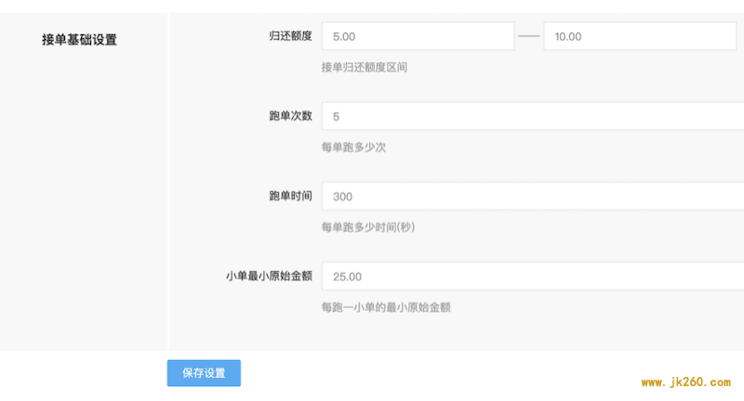Click the 小单最小原始金额 field showing 25.00

click(x=533, y=276)
